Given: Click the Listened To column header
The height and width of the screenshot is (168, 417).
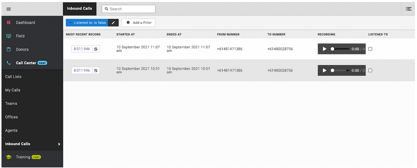Looking at the screenshot, I should 378,34.
